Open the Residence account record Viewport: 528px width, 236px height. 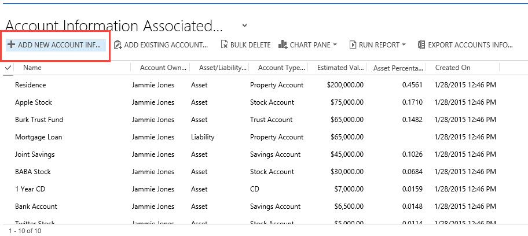tap(30, 85)
